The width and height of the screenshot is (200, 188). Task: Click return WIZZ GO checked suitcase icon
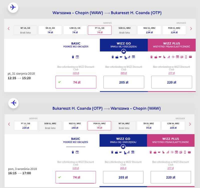[x=116, y=152]
